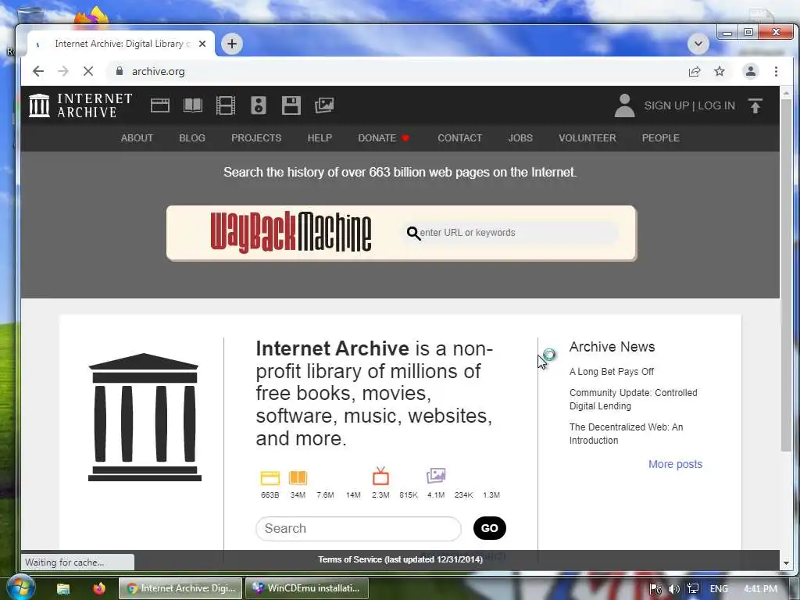This screenshot has height=600, width=800.
Task: Open the Software floppy disk icon in header
Action: tap(291, 105)
